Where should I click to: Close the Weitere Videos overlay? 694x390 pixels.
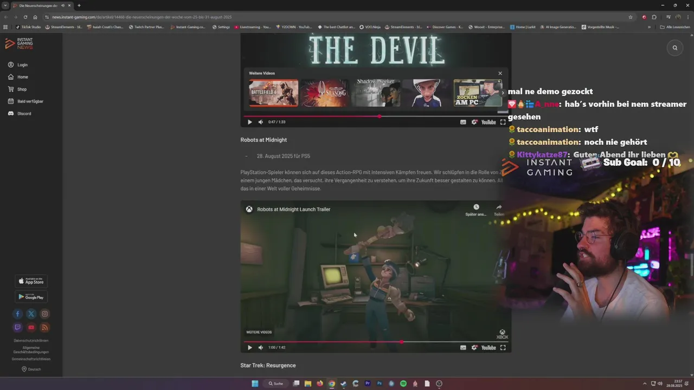(500, 73)
